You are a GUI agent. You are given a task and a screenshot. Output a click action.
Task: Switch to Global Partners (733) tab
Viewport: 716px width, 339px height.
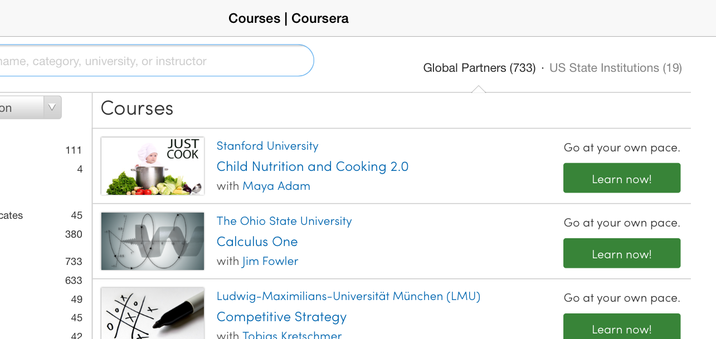pos(479,68)
